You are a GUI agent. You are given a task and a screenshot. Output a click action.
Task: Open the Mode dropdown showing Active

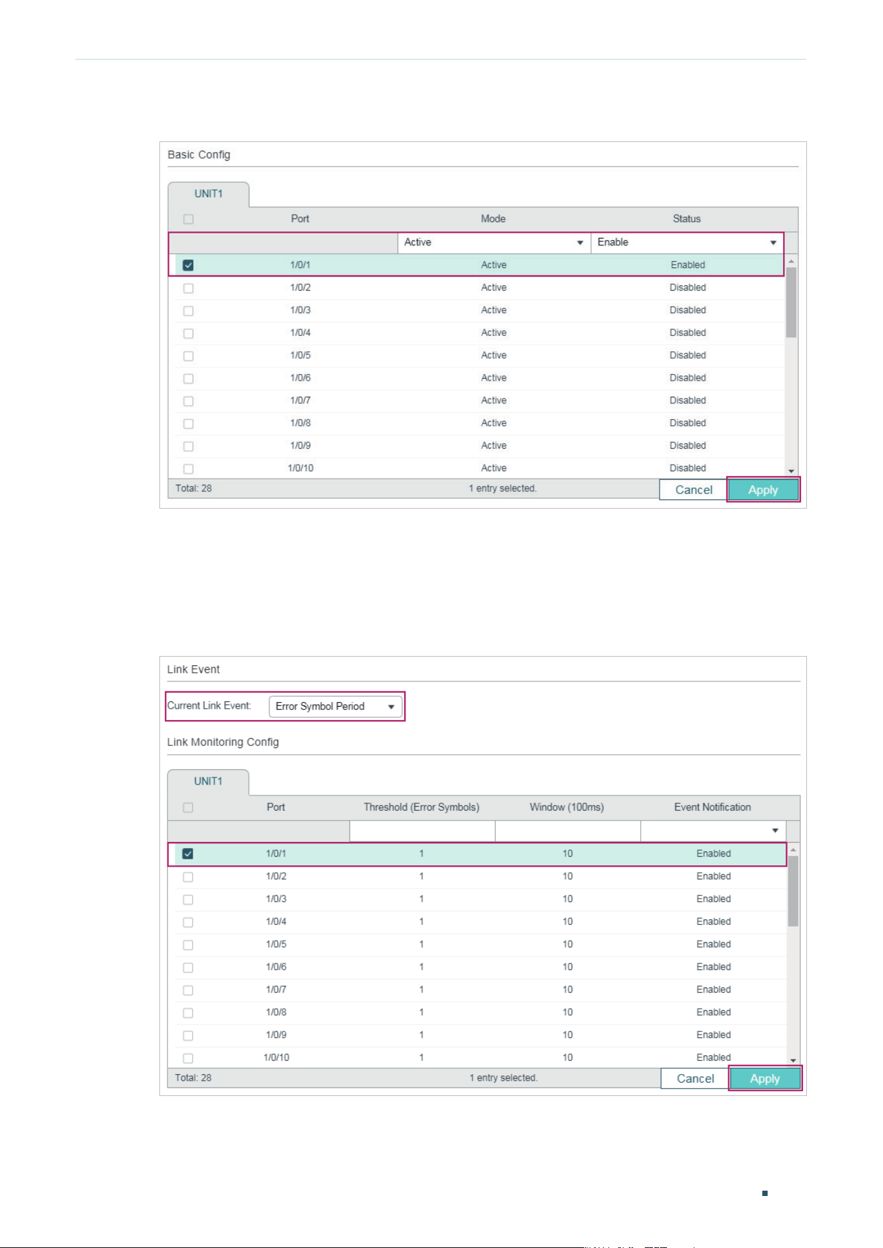[x=494, y=243]
